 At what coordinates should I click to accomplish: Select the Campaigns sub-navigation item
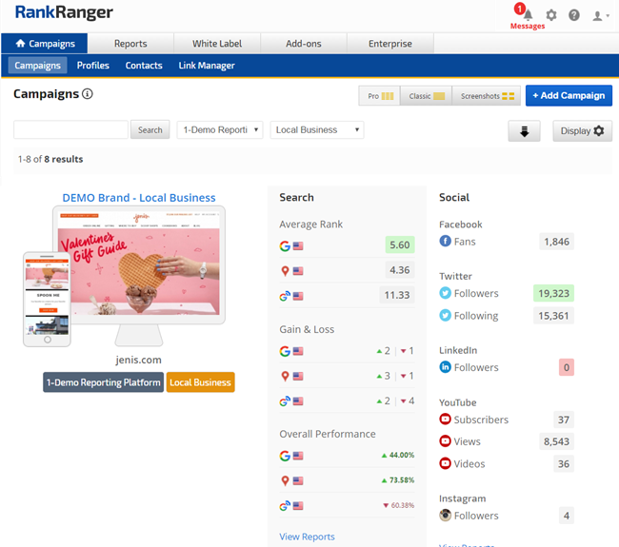[x=38, y=65]
